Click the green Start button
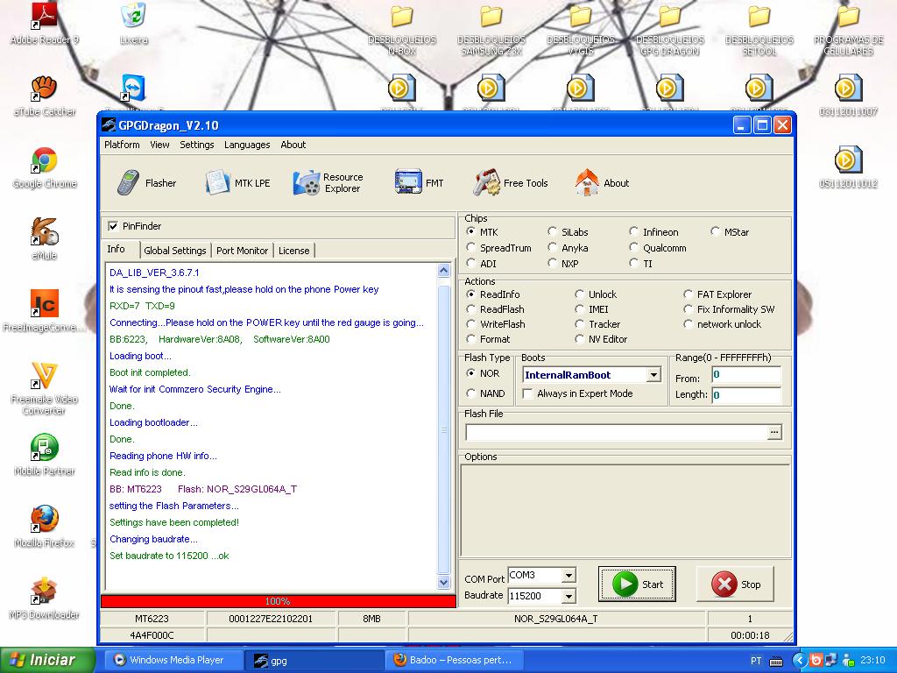This screenshot has height=673, width=897. 638,584
